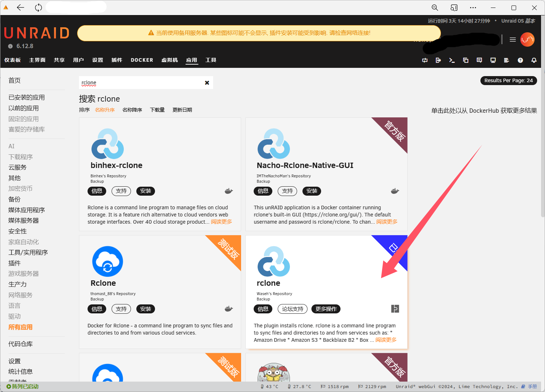545x392 pixels.
Task: Sort results by 更新日期
Action: point(182,110)
